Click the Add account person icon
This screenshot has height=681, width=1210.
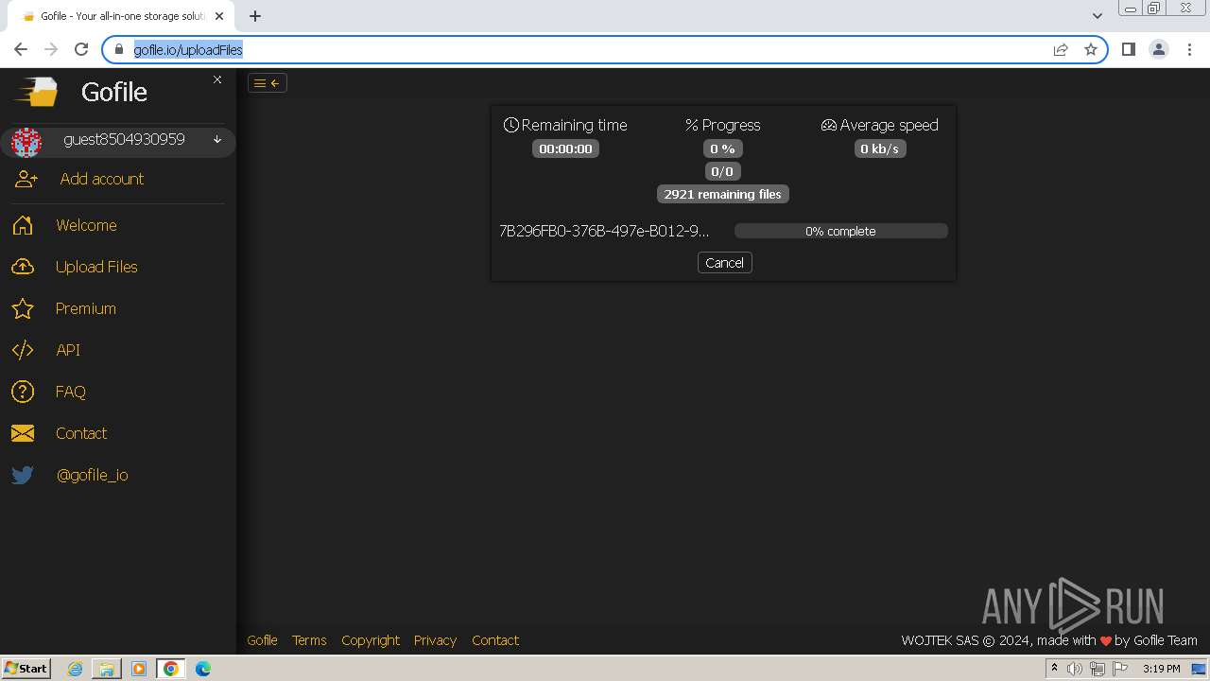[x=26, y=179]
